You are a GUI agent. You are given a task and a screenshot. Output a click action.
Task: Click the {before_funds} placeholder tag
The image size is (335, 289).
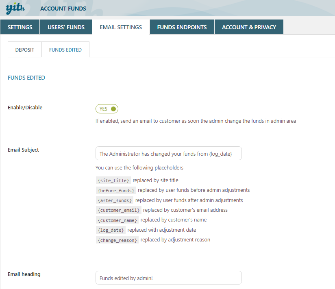coord(116,190)
